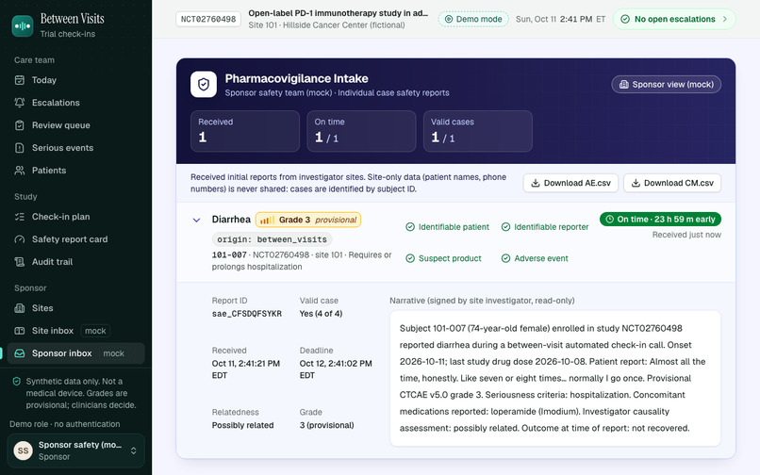Click the Received count card

(245, 131)
